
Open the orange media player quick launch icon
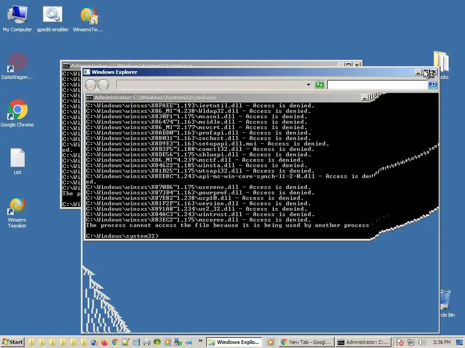click(x=167, y=343)
